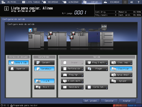Click the Trbj.reserv counter row
The width and height of the screenshot is (142, 107).
(106, 15)
